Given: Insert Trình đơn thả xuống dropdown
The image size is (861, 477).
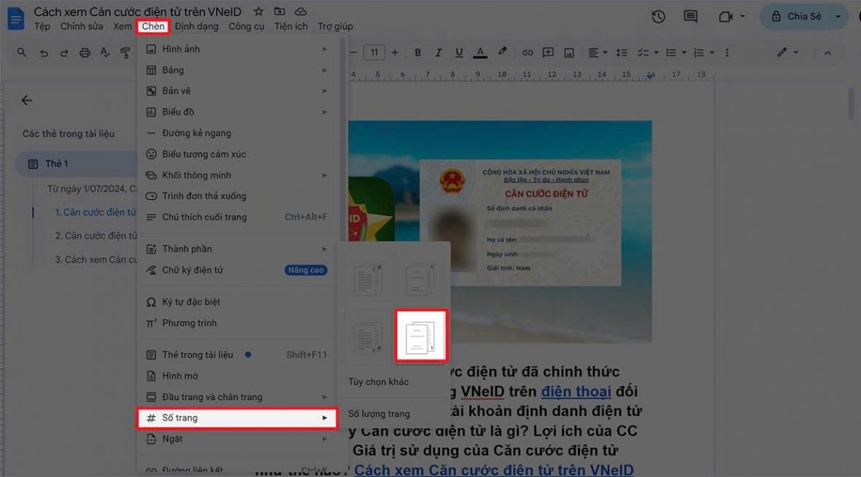Looking at the screenshot, I should coord(236,196).
